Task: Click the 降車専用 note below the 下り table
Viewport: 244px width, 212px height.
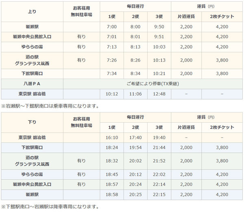Action: click(x=50, y=206)
